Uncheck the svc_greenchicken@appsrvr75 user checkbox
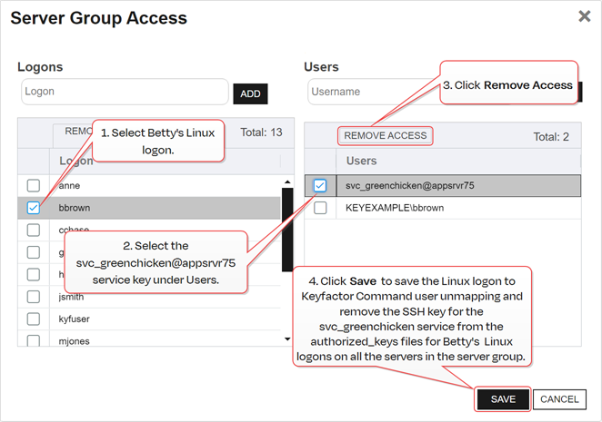The height and width of the screenshot is (422, 602). pos(320,185)
